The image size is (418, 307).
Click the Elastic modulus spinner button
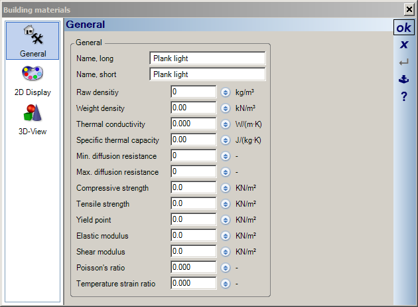point(226,236)
